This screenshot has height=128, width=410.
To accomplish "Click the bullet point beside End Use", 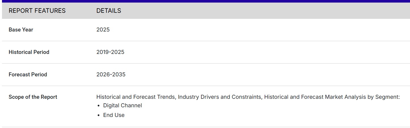I will click(x=99, y=116).
